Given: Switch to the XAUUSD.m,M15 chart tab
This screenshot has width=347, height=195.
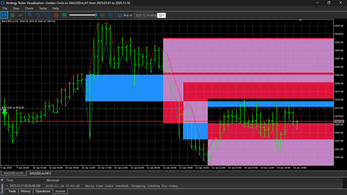Looking at the screenshot, I should (x=40, y=173).
